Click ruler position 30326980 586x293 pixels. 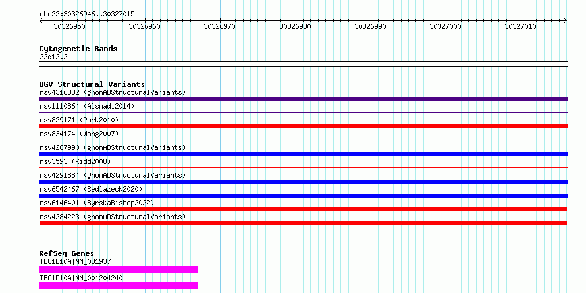pos(295,26)
